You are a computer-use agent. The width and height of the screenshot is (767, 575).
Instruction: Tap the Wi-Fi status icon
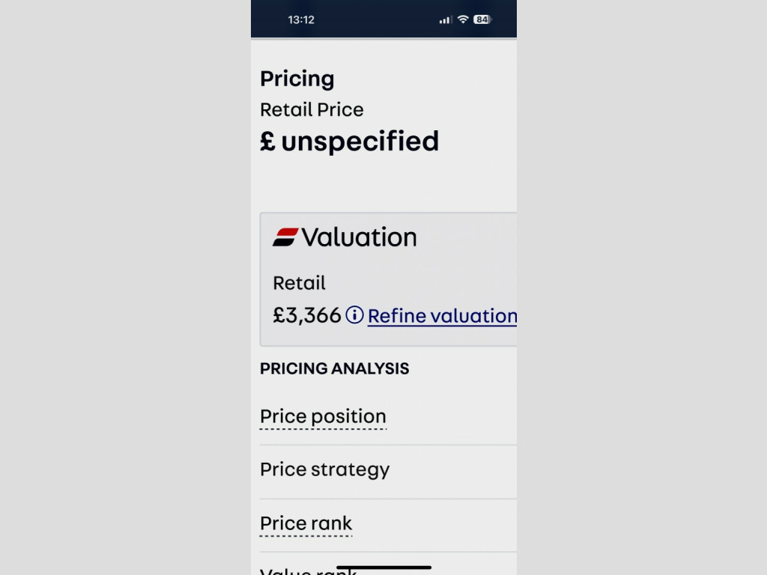pyautogui.click(x=463, y=19)
